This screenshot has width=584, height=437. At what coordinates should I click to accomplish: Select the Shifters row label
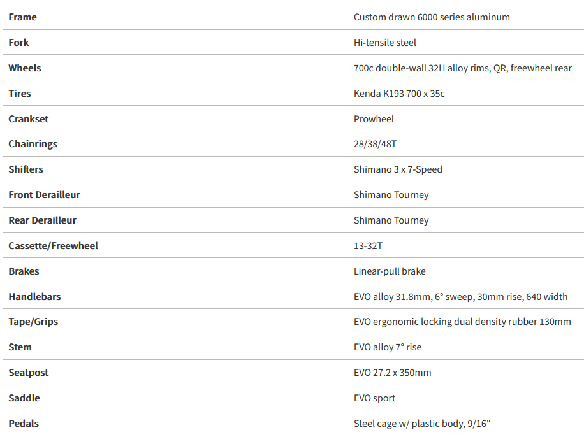point(26,169)
